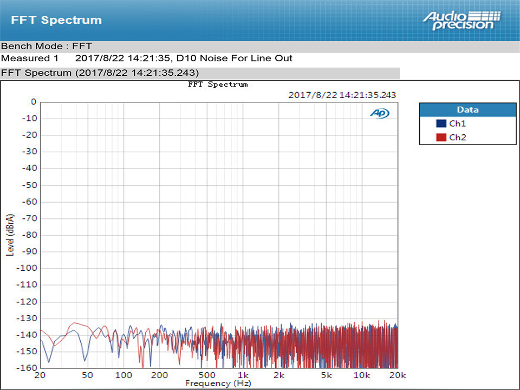The image size is (520, 390).
Task: Click the AP badge inside the graph
Action: [x=380, y=113]
